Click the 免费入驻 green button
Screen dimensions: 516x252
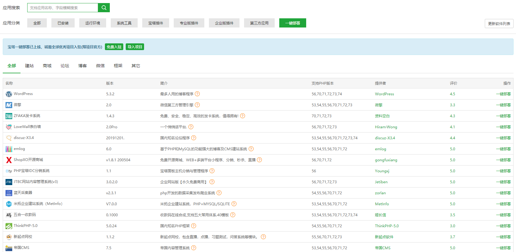(x=114, y=47)
